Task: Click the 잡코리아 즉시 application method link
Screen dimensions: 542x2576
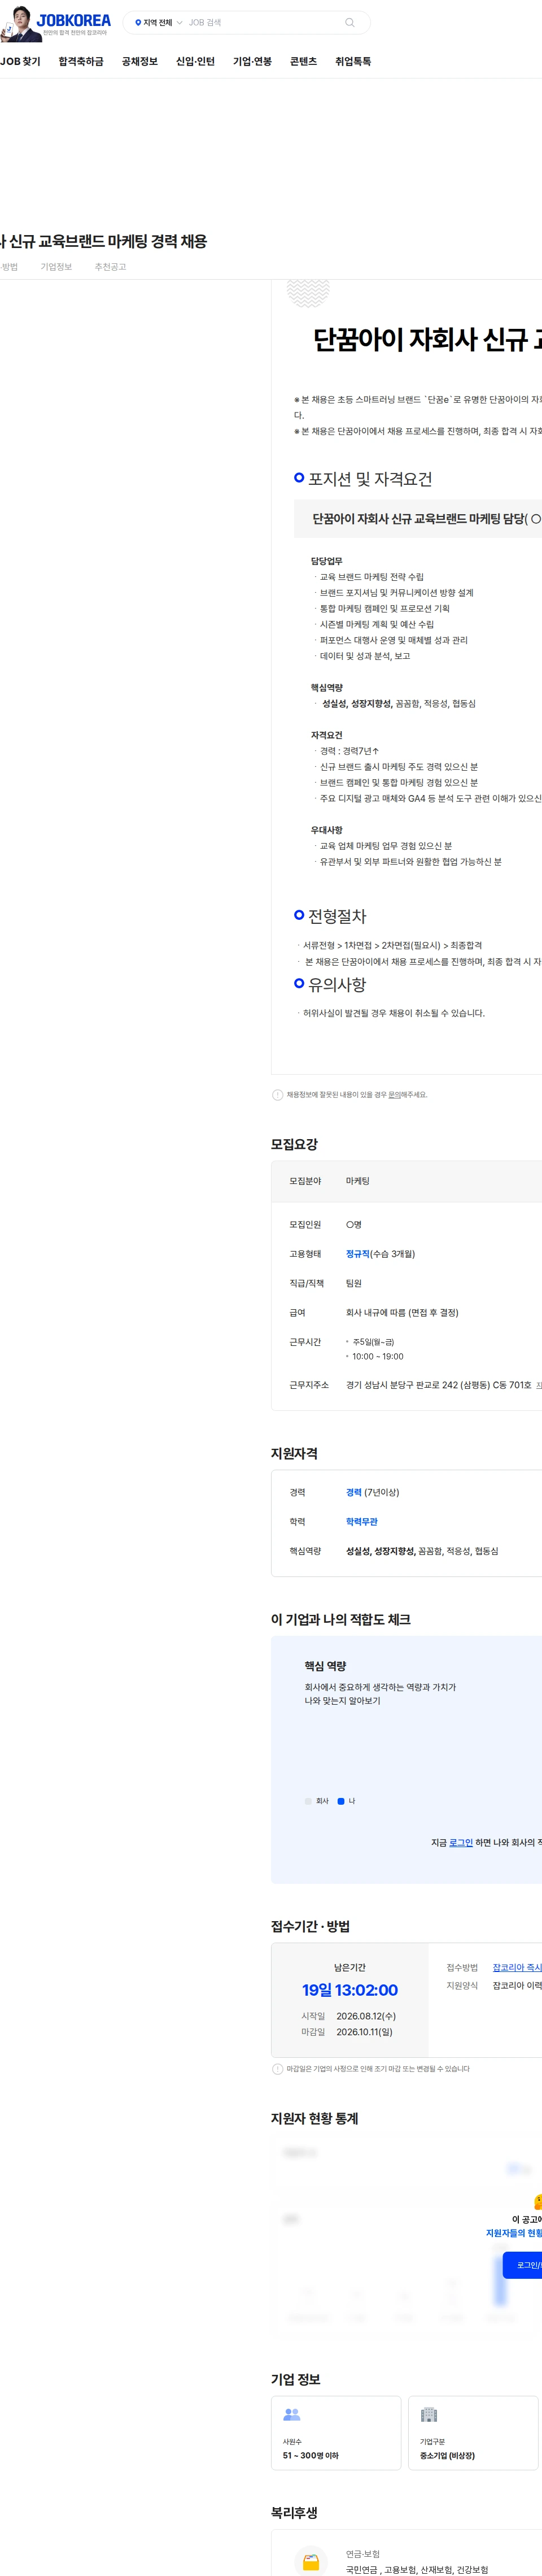Action: click(x=517, y=1967)
